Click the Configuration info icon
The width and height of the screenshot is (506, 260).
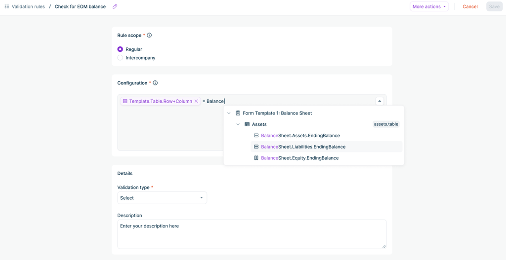[155, 83]
